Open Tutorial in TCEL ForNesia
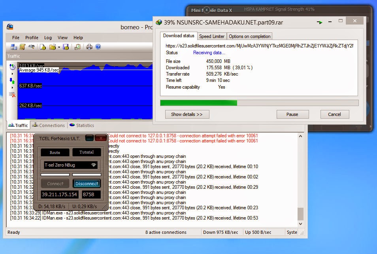This screenshot has height=254, width=377. [87, 152]
